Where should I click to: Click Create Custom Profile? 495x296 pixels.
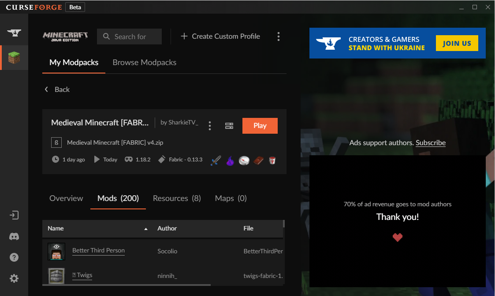pos(220,37)
